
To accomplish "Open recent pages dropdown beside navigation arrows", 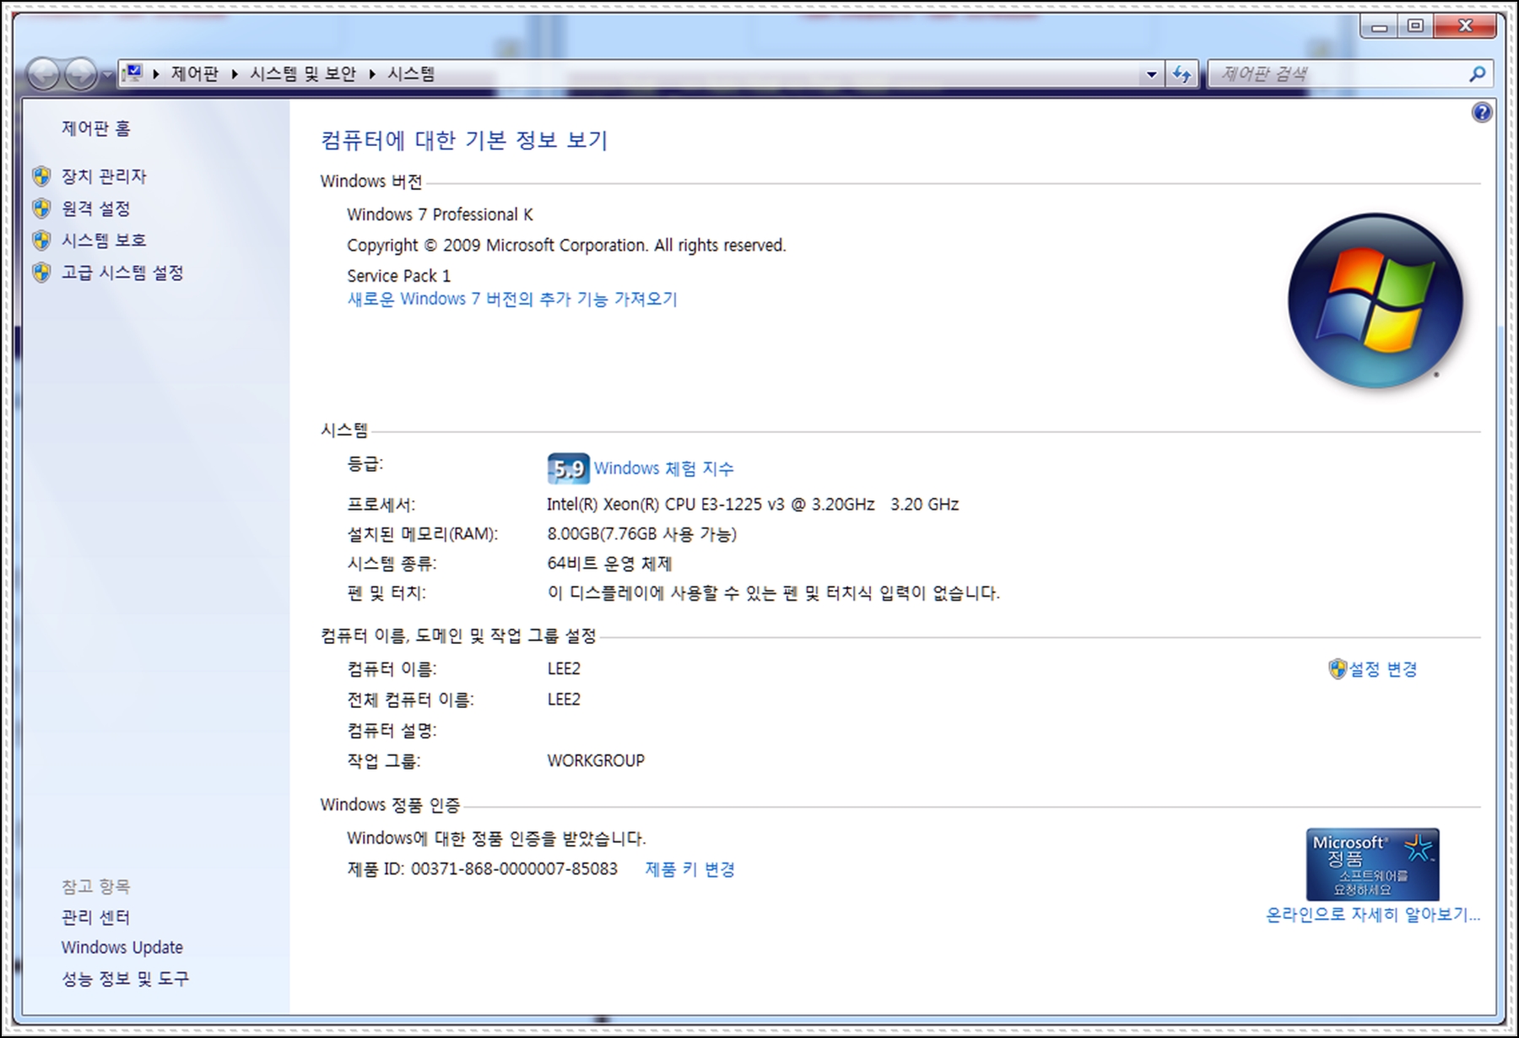I will [106, 76].
